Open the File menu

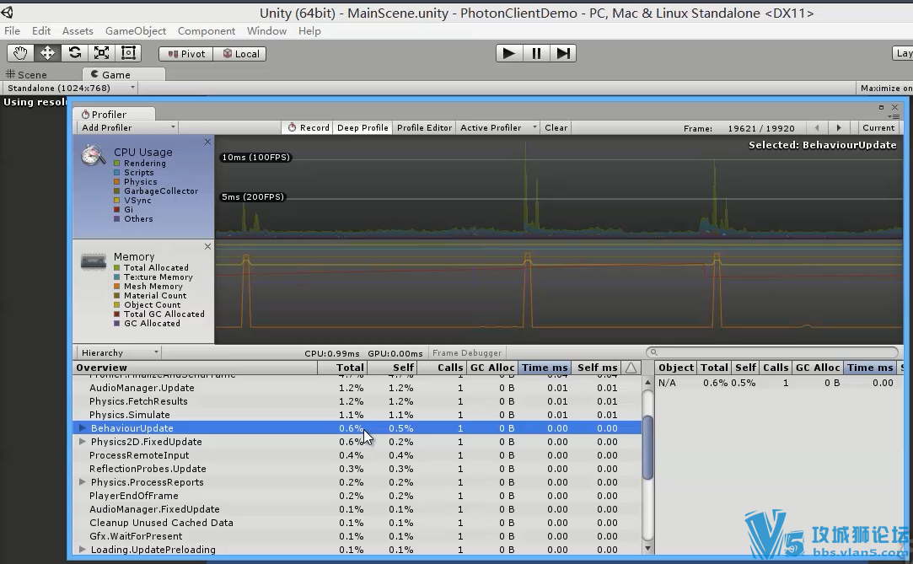pos(13,31)
